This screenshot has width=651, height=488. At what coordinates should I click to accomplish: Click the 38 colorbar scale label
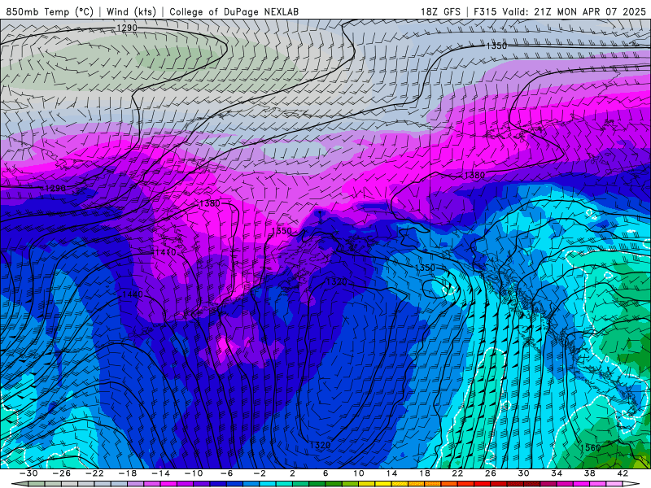[589, 473]
